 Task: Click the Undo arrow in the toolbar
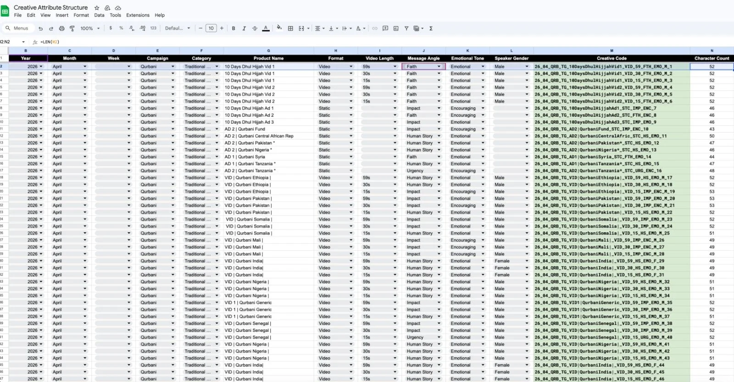pyautogui.click(x=40, y=28)
